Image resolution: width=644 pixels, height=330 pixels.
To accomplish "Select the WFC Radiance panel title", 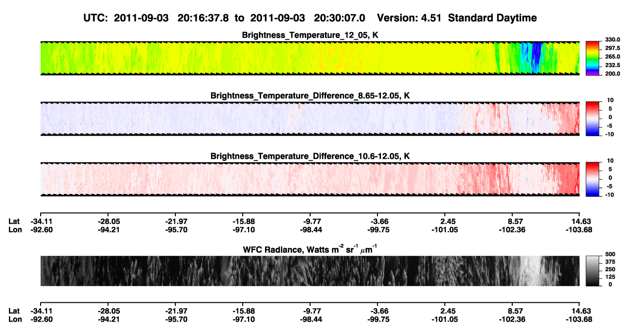I will click(x=310, y=249).
